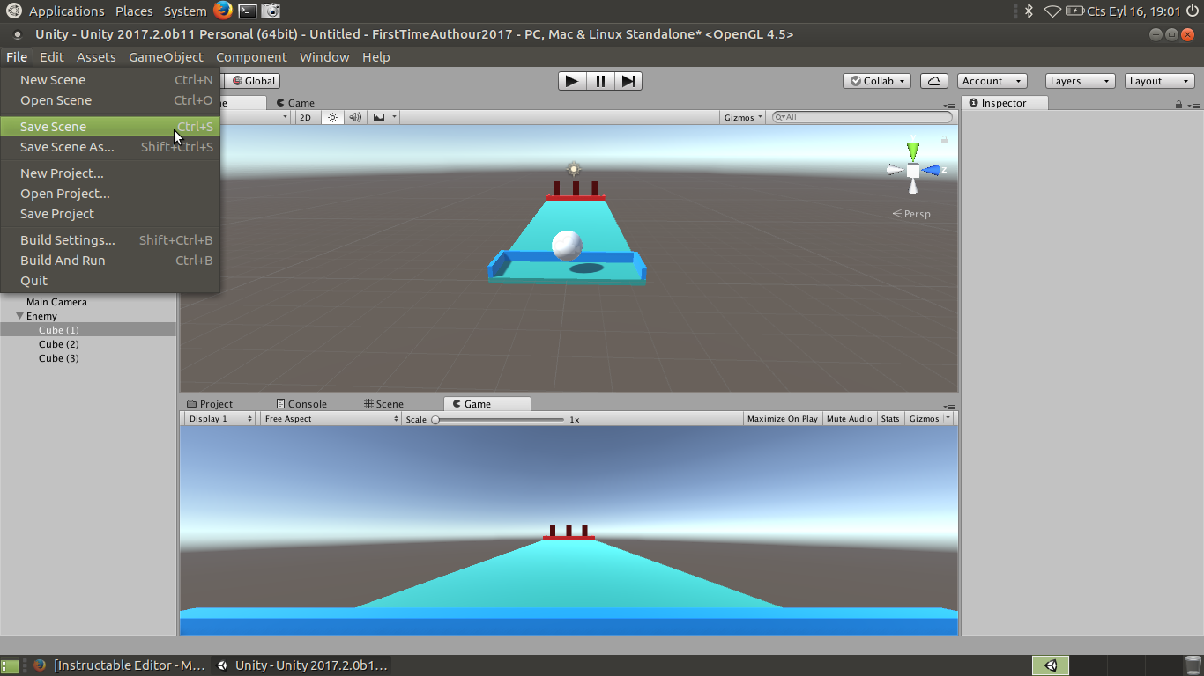The height and width of the screenshot is (676, 1204).
Task: Open the Layers dropdown
Action: click(1079, 81)
